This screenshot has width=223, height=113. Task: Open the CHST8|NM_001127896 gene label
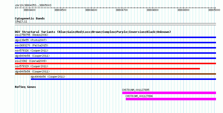tap(139, 96)
